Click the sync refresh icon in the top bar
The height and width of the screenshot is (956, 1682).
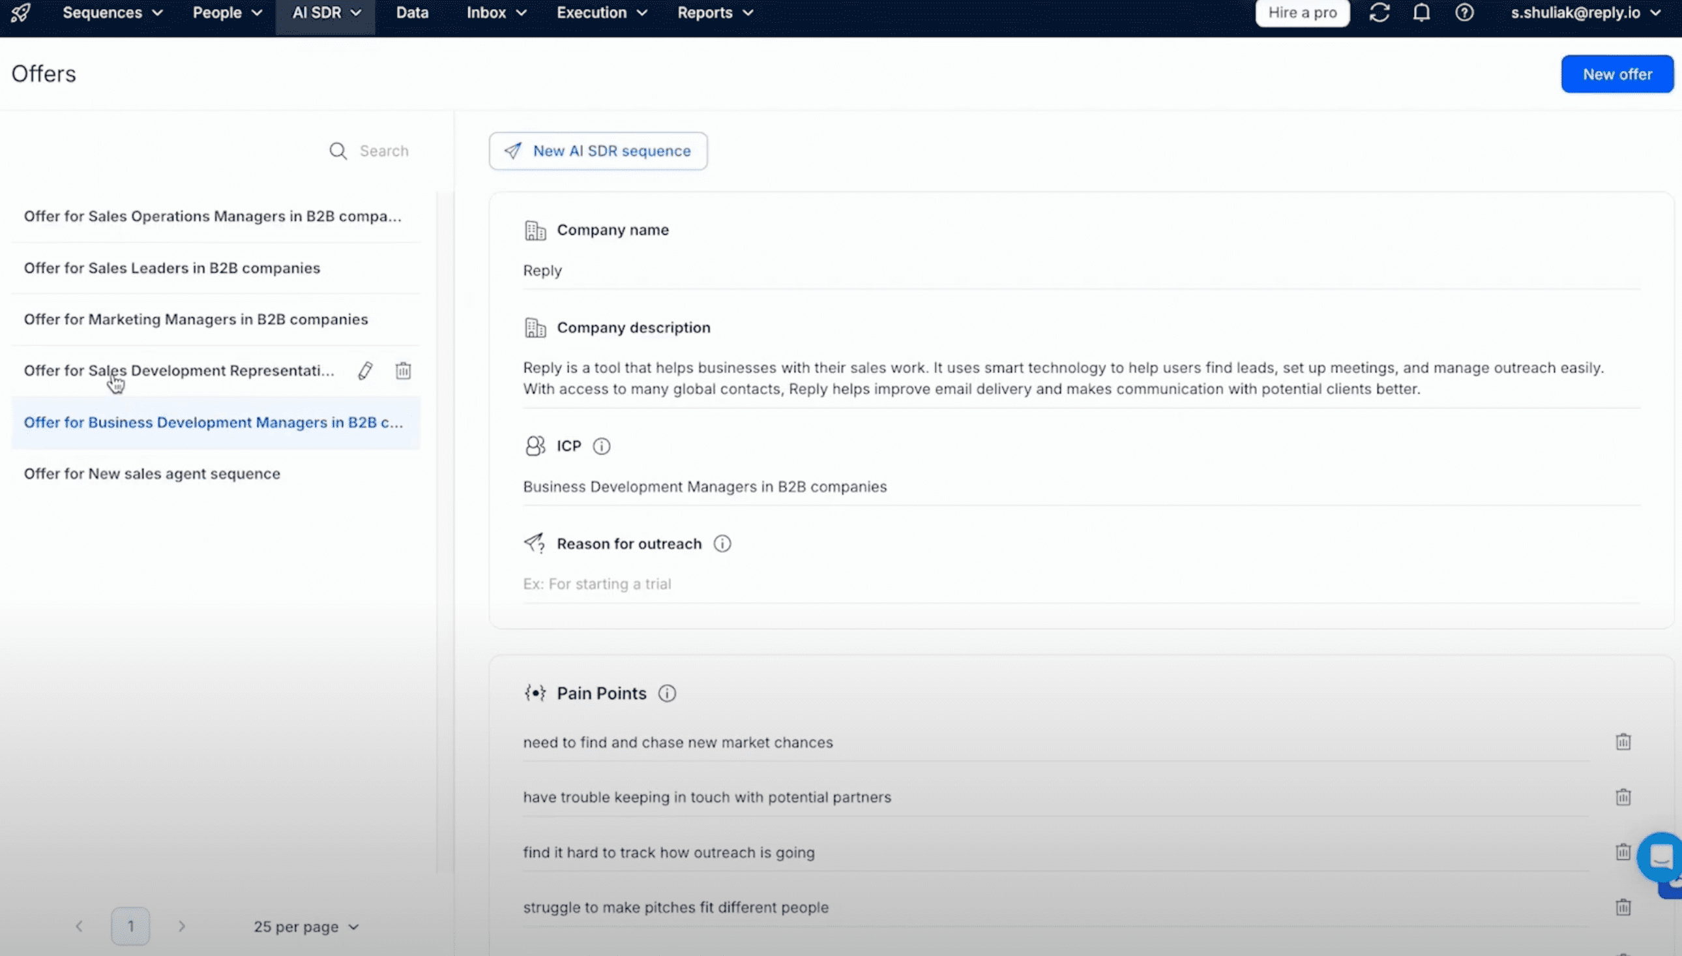pyautogui.click(x=1379, y=13)
